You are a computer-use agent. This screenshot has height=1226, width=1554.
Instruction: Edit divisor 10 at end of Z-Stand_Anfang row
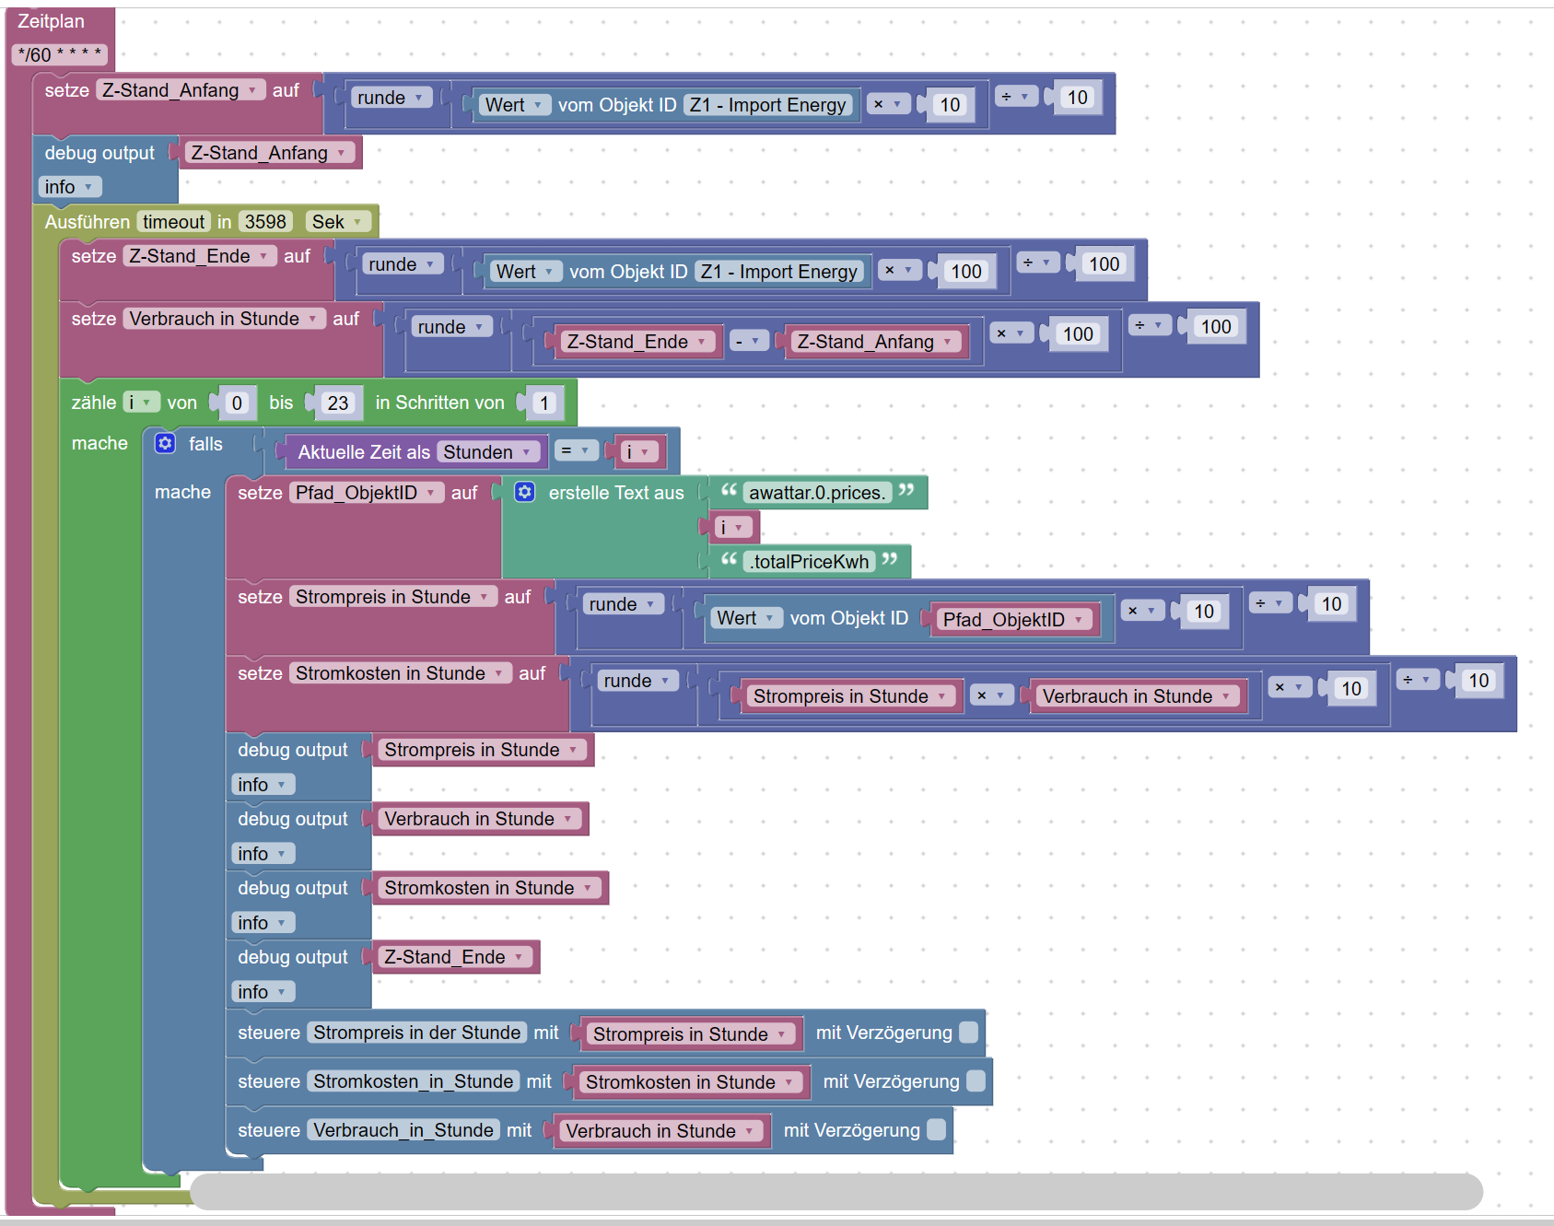click(1077, 98)
